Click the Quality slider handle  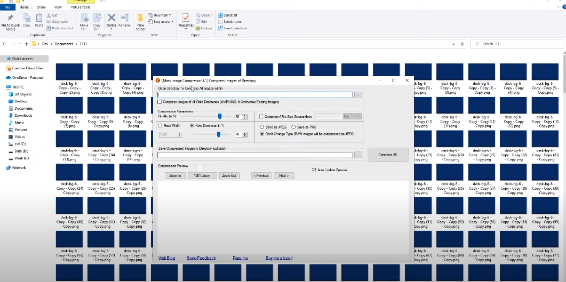coord(219,116)
